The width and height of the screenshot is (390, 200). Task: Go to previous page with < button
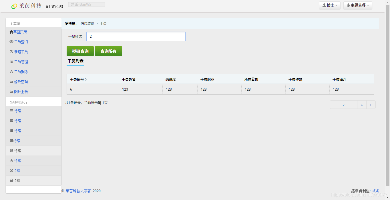point(343,105)
